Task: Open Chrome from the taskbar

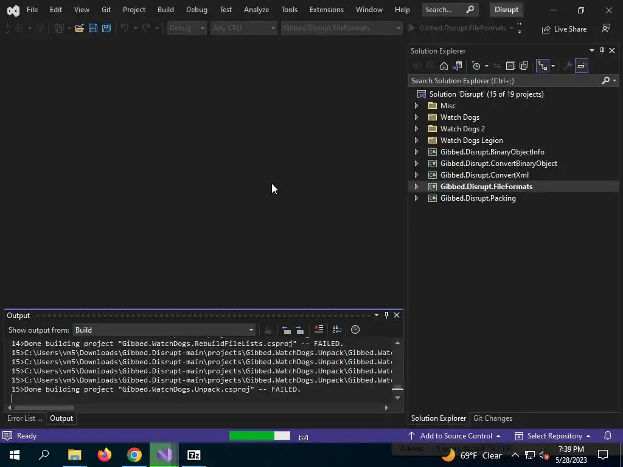Action: tap(134, 455)
